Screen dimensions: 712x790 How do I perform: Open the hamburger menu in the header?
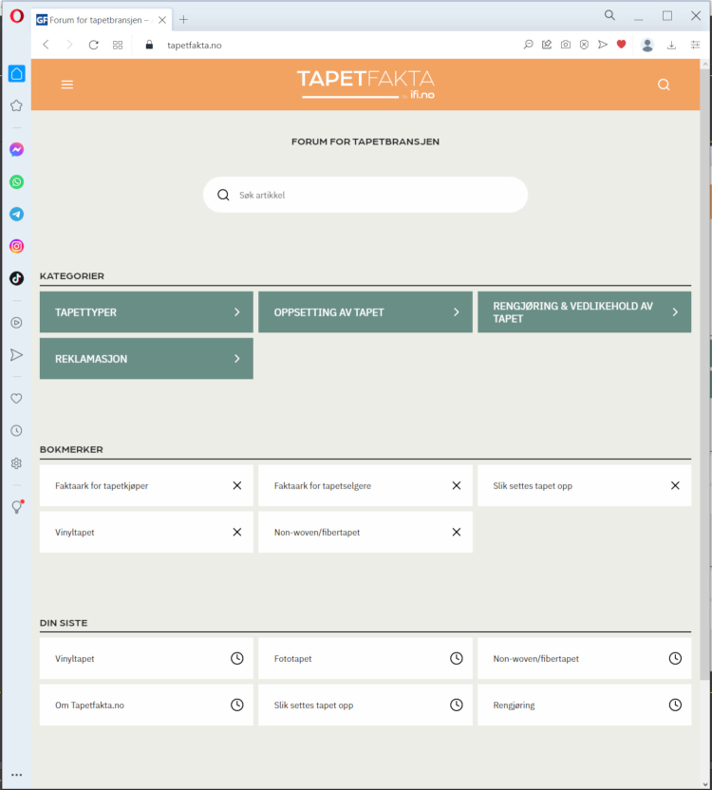[x=67, y=85]
